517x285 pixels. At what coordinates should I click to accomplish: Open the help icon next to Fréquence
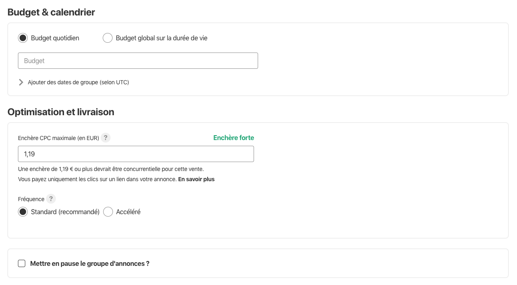(x=51, y=199)
